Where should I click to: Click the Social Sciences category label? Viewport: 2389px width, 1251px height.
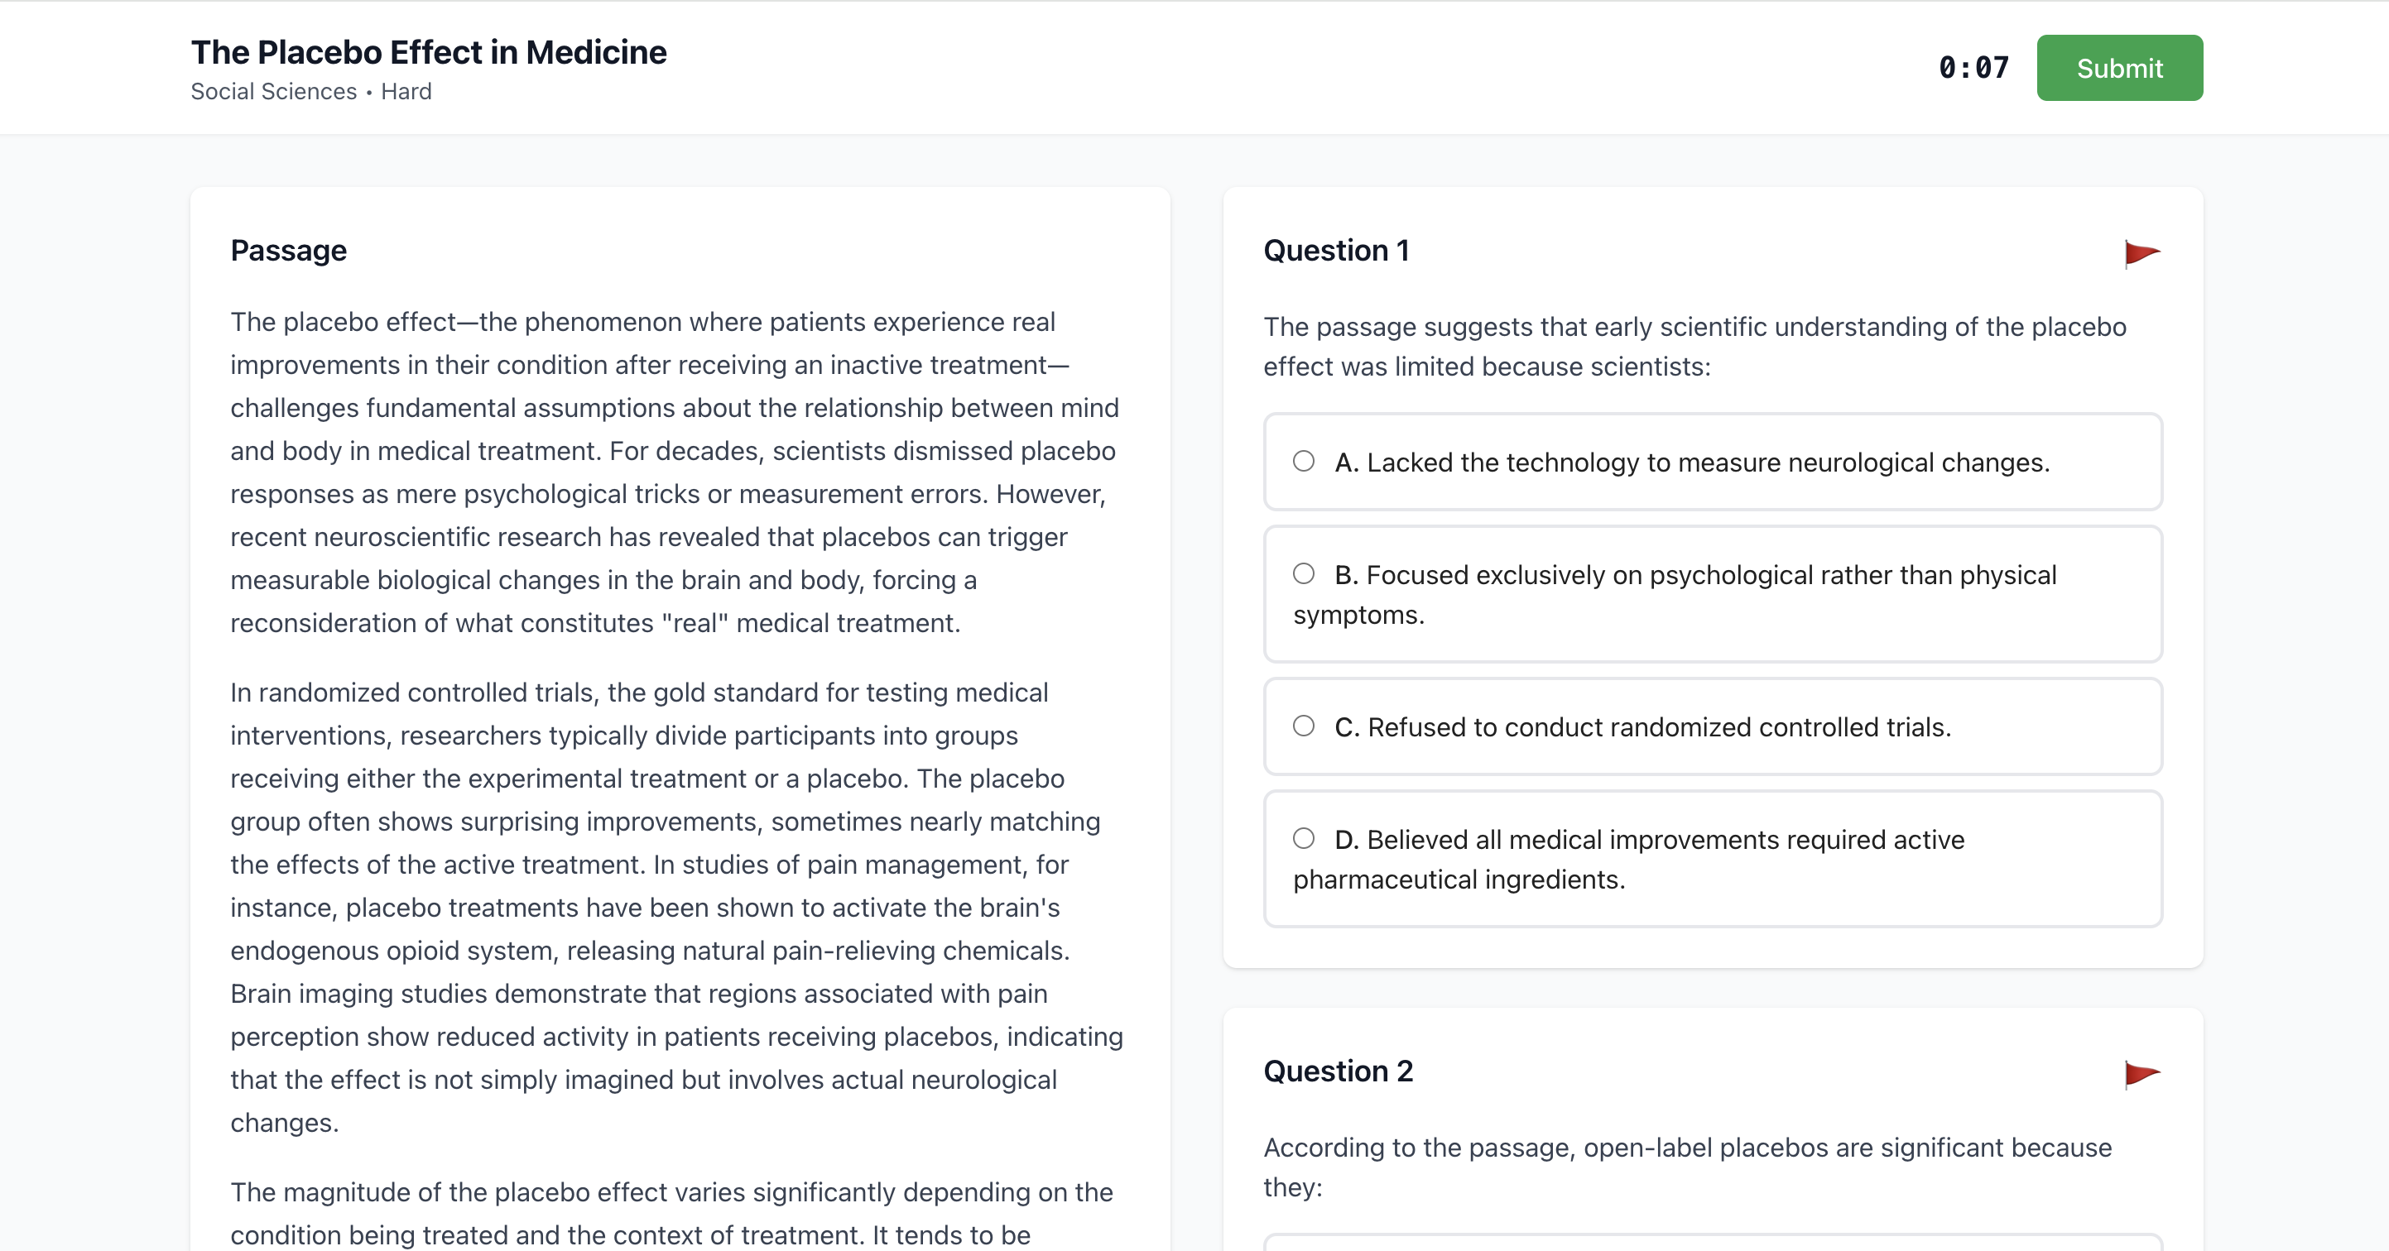(x=272, y=91)
